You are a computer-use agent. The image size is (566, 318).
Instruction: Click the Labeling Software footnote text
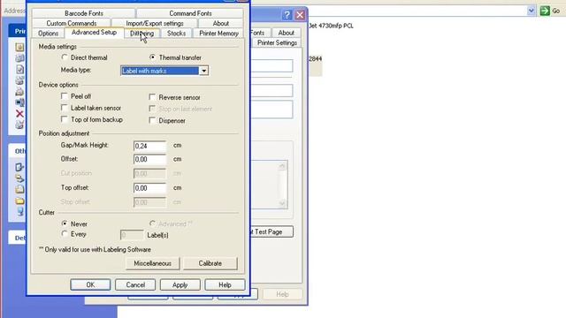click(x=95, y=249)
